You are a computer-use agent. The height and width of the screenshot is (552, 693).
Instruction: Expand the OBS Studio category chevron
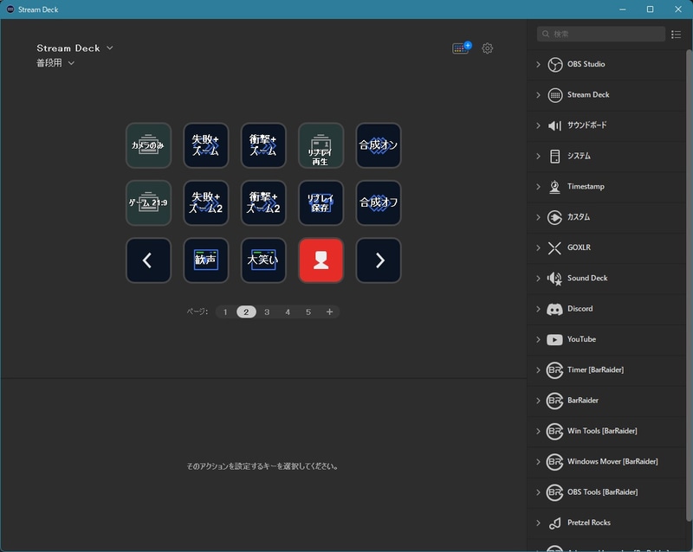tap(538, 65)
